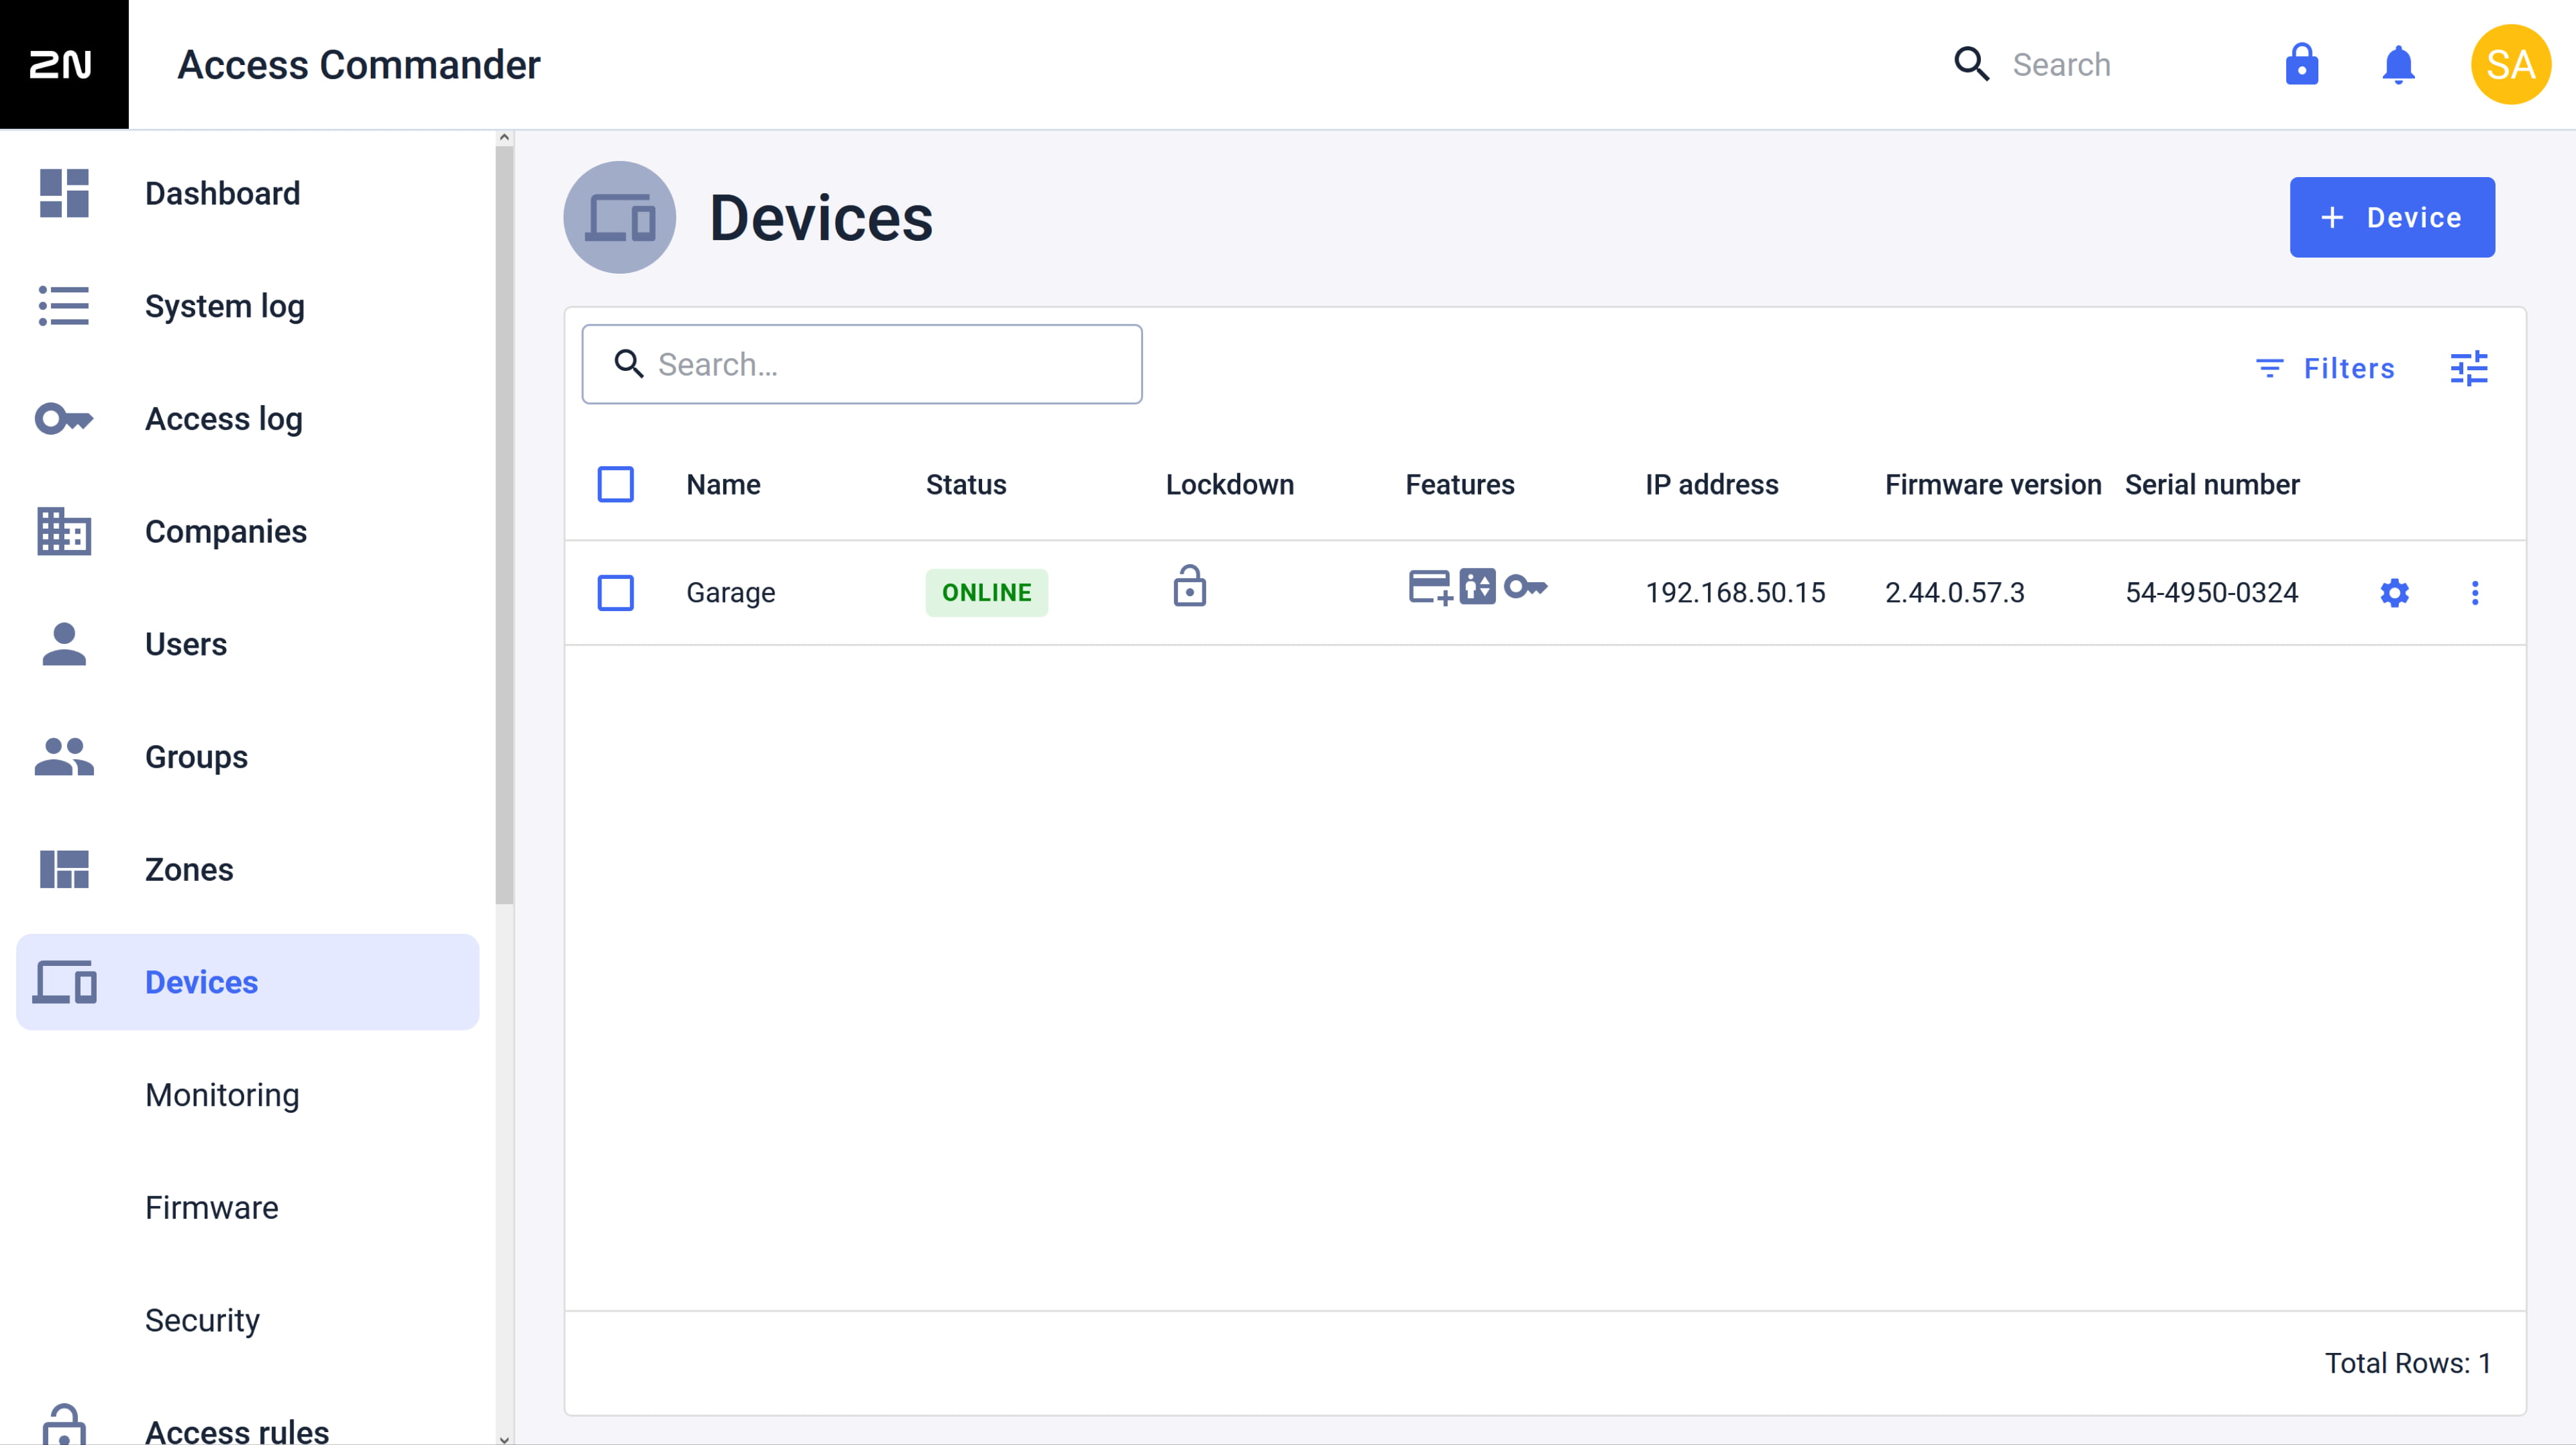Sort by Lockdown column header
Screen dimensions: 2576x1445
1229,484
